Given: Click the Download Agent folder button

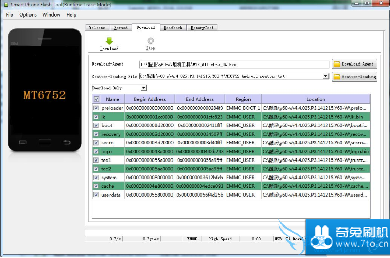Looking at the screenshot, I should [x=354, y=64].
